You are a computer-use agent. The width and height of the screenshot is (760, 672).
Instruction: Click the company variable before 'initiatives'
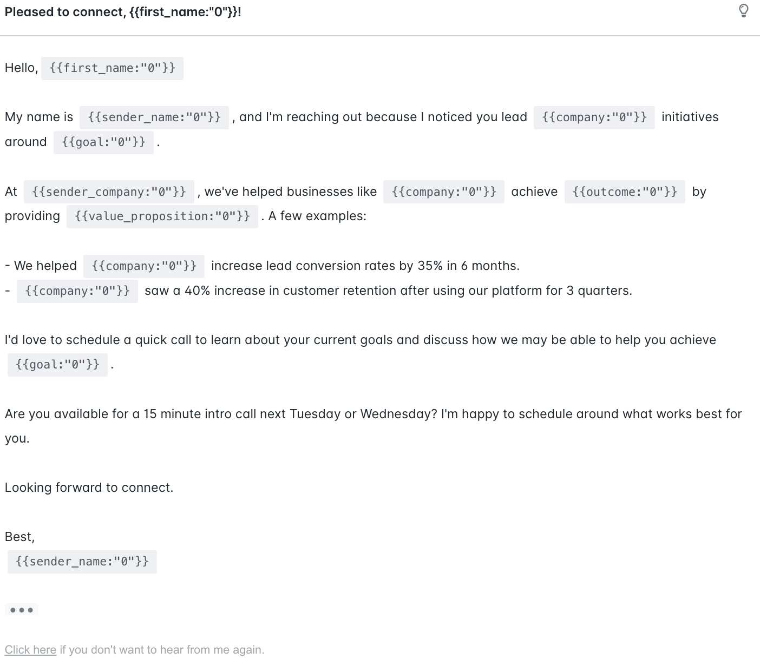(x=594, y=117)
